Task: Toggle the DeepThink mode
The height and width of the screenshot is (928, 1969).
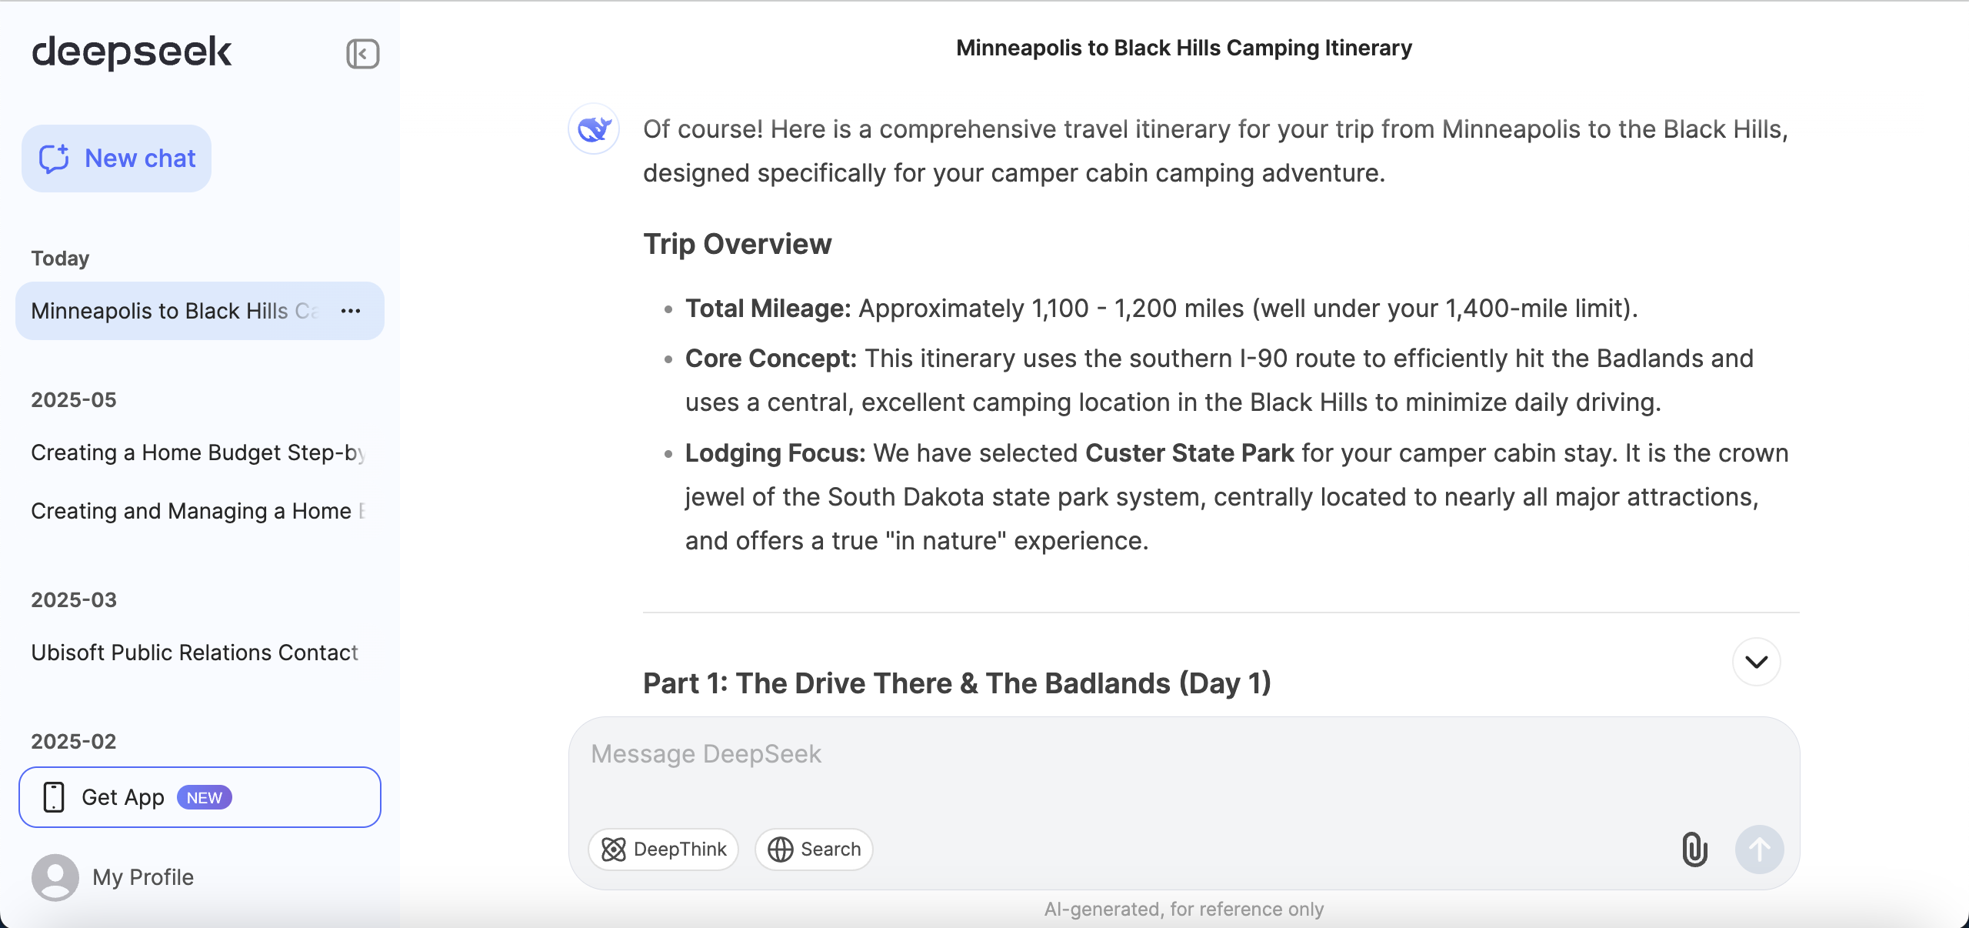Action: click(x=663, y=850)
